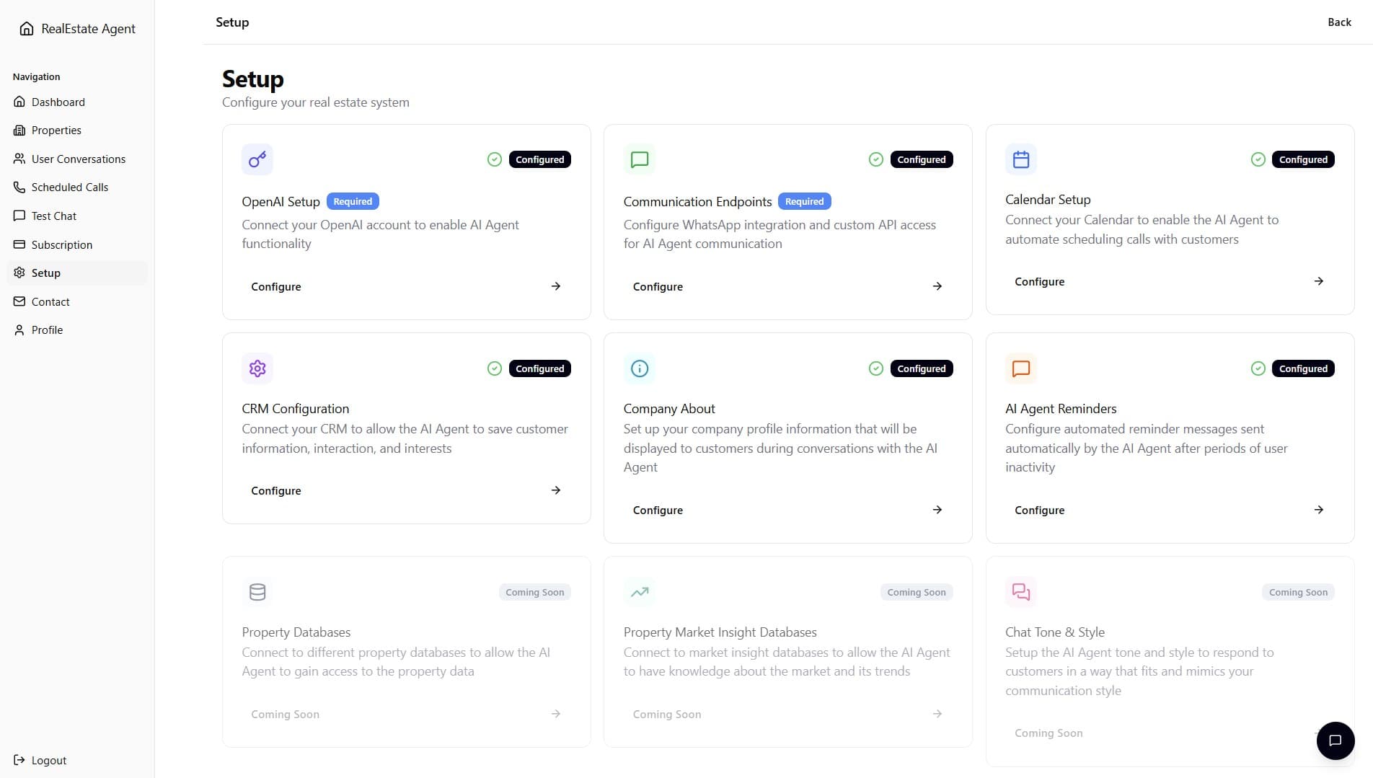Click the RealEstate Agent brand title
The image size is (1373, 778).
tap(88, 29)
